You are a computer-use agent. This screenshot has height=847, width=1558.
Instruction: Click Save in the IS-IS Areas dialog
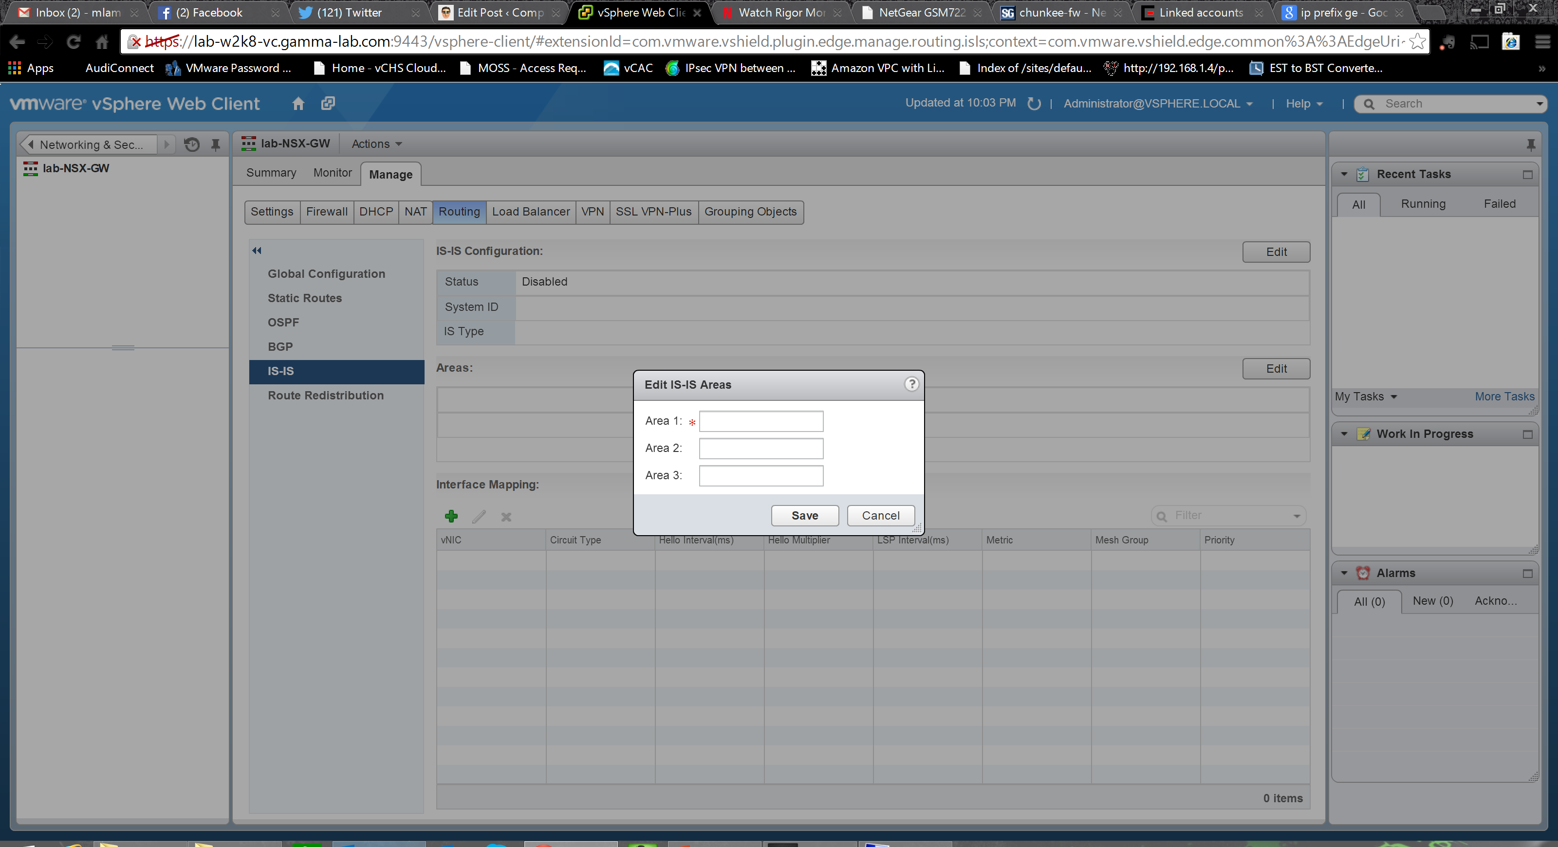[804, 515]
